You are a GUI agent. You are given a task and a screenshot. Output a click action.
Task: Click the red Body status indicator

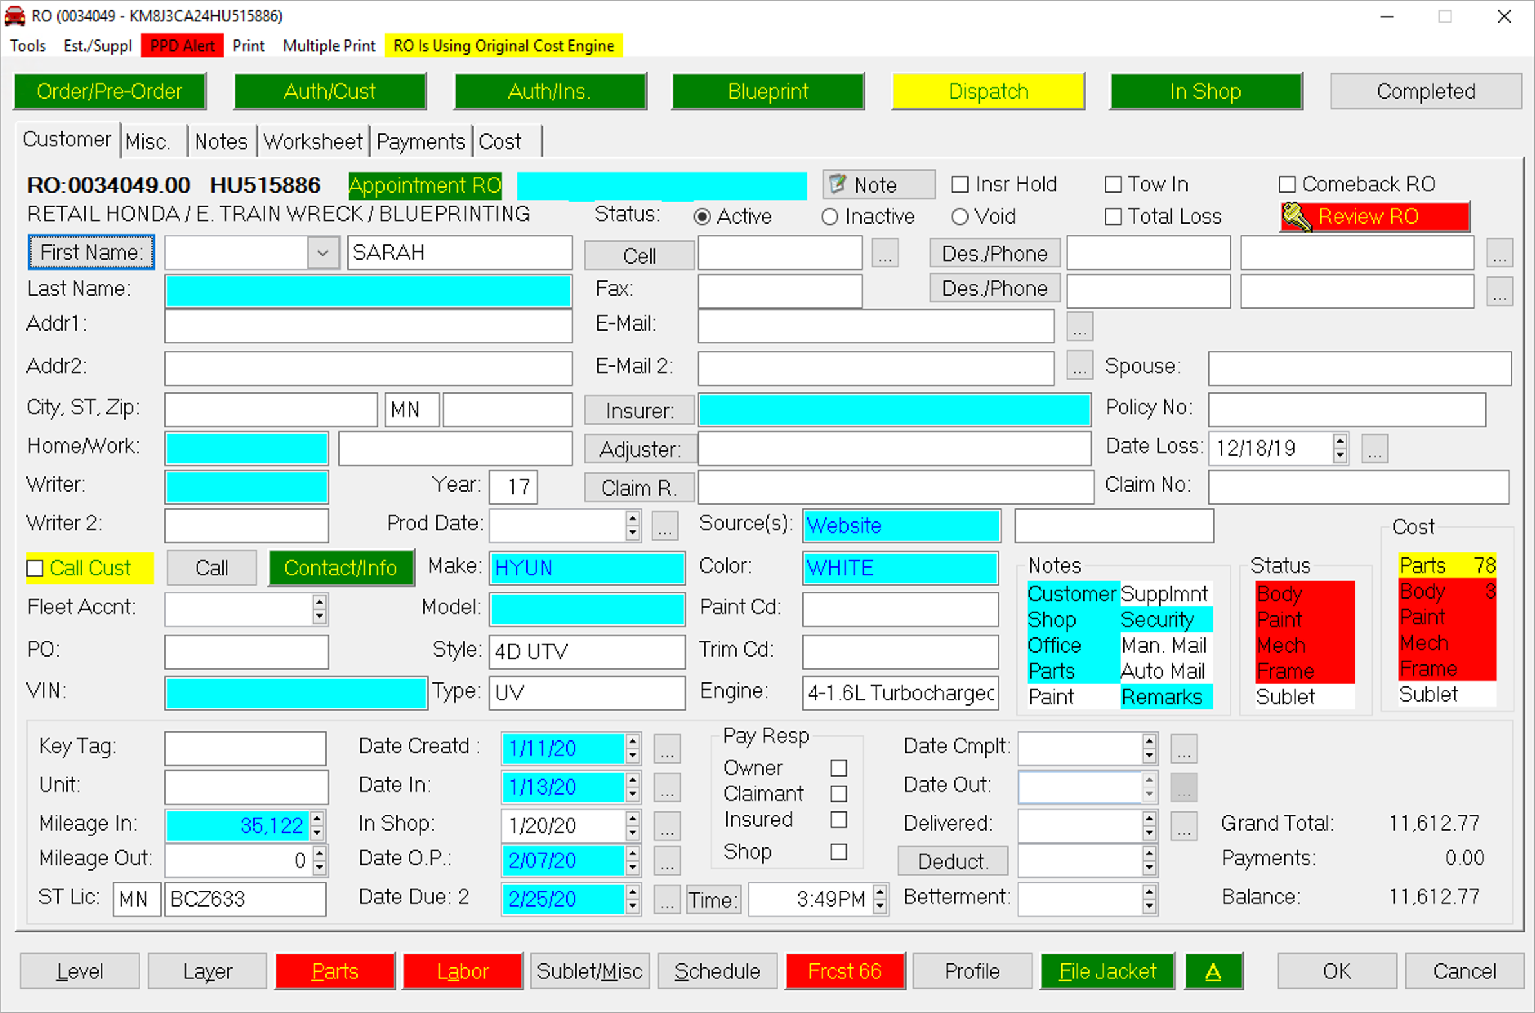(x=1304, y=593)
